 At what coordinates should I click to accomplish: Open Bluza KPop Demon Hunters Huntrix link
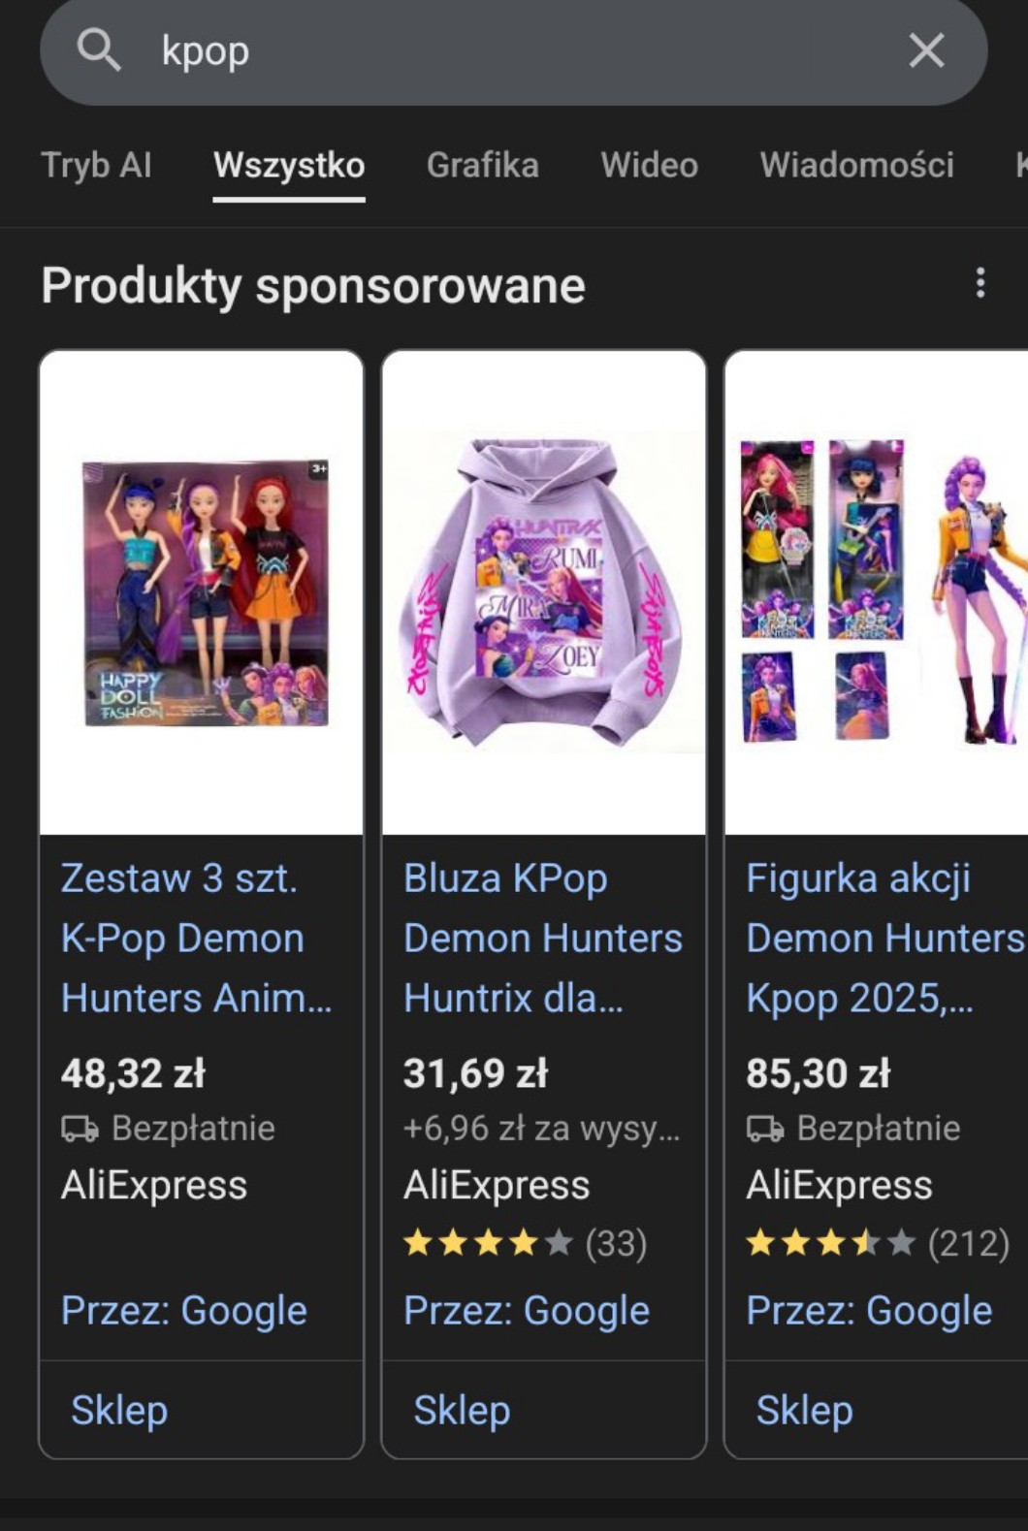coord(542,938)
